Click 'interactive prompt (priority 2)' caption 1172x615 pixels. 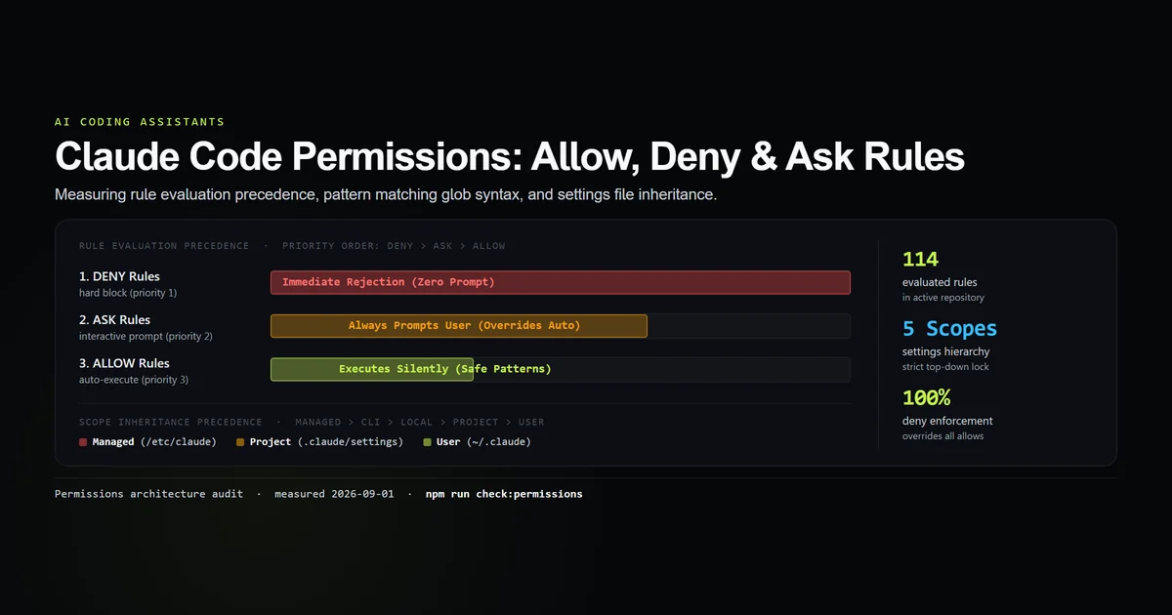click(x=146, y=336)
